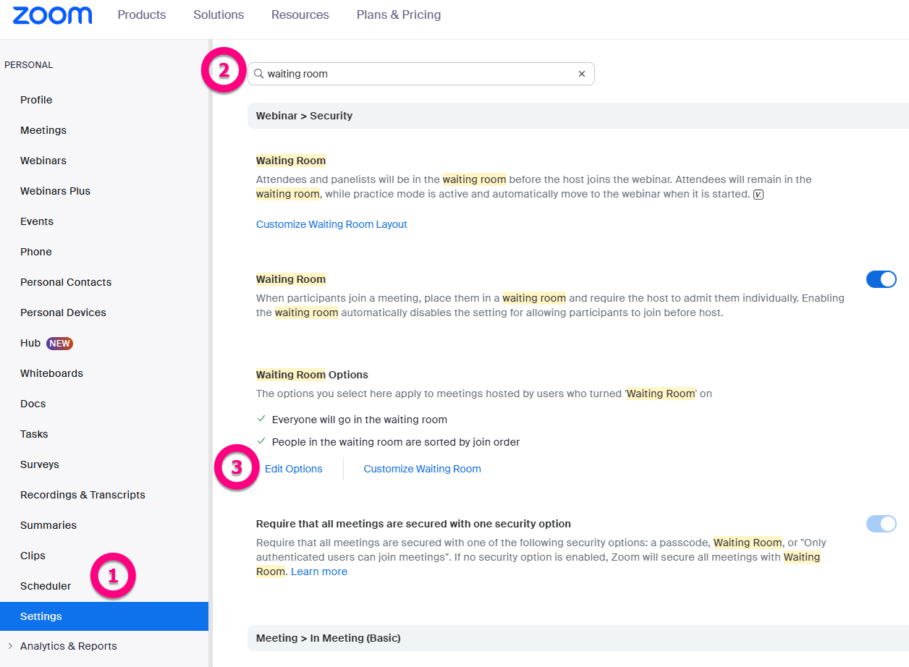
Task: Click the Zoom logo
Action: coord(52,15)
